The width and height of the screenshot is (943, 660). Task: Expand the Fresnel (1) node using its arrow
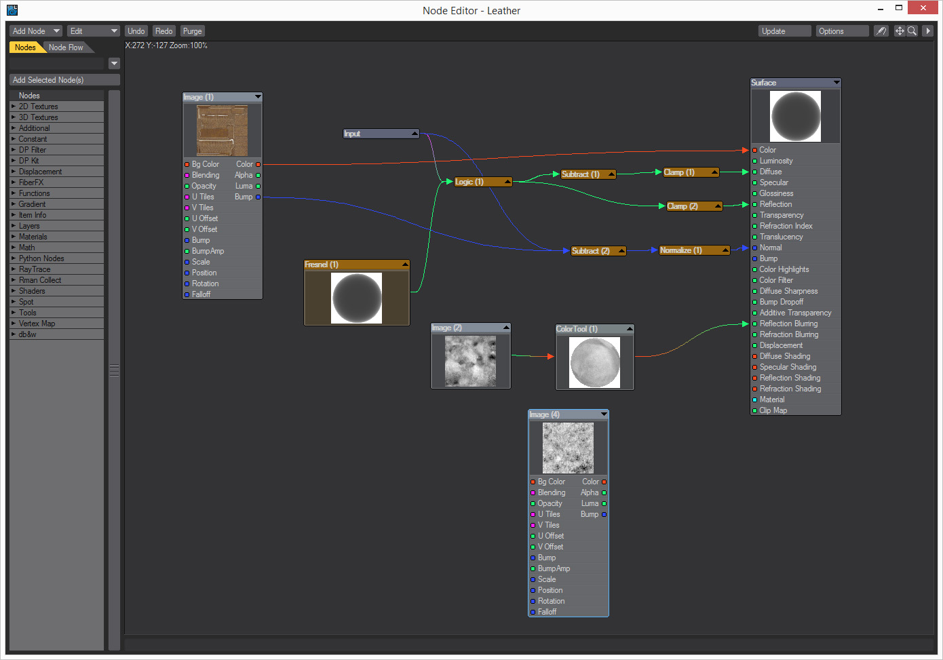[405, 265]
